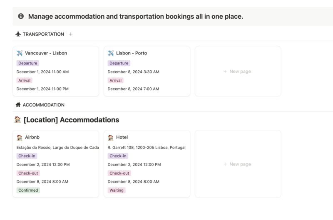
Task: Create a New page in the transportation gallery
Action: click(x=238, y=71)
